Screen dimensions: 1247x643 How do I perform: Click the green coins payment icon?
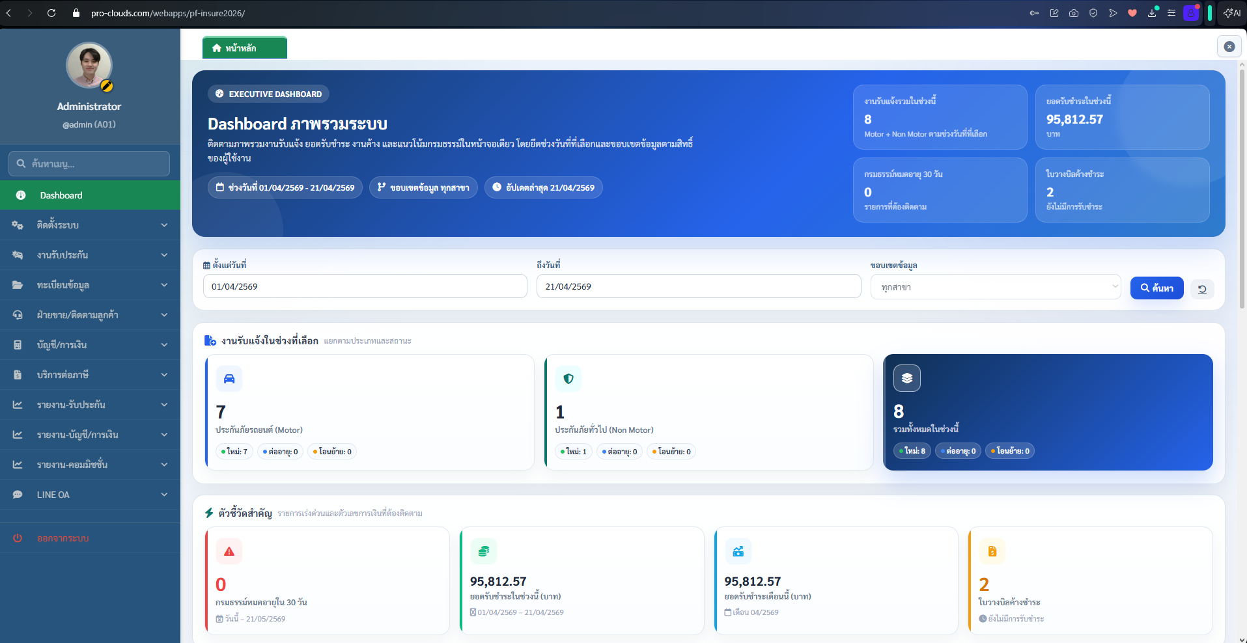pos(484,551)
